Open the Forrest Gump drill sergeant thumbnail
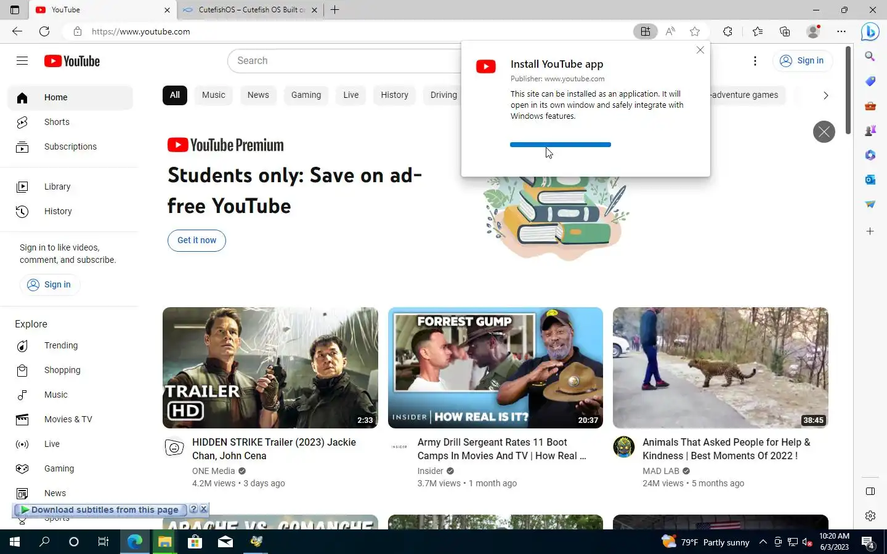The height and width of the screenshot is (554, 887). point(495,367)
